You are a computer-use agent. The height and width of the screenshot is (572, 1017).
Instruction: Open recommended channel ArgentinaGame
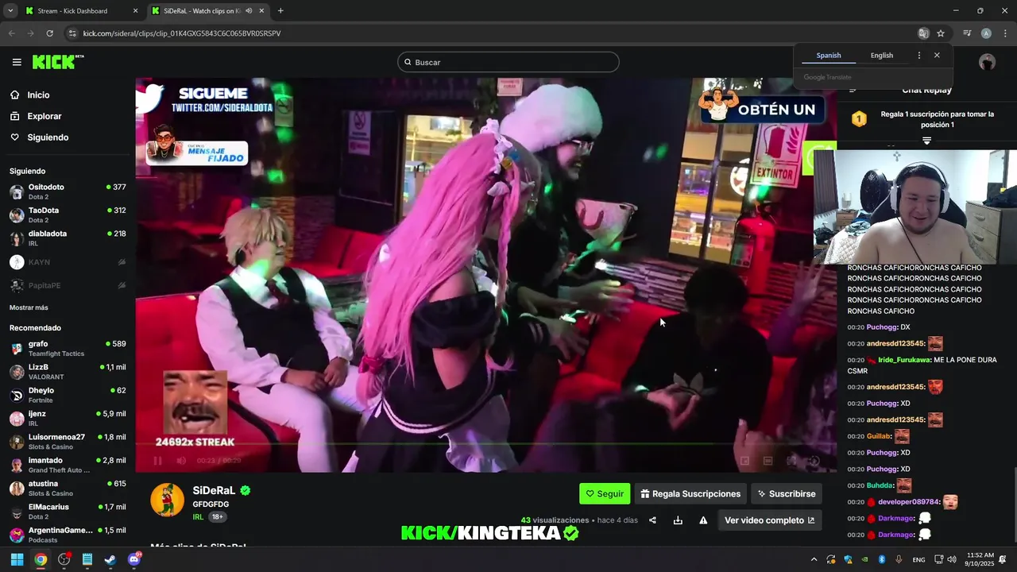(x=68, y=534)
